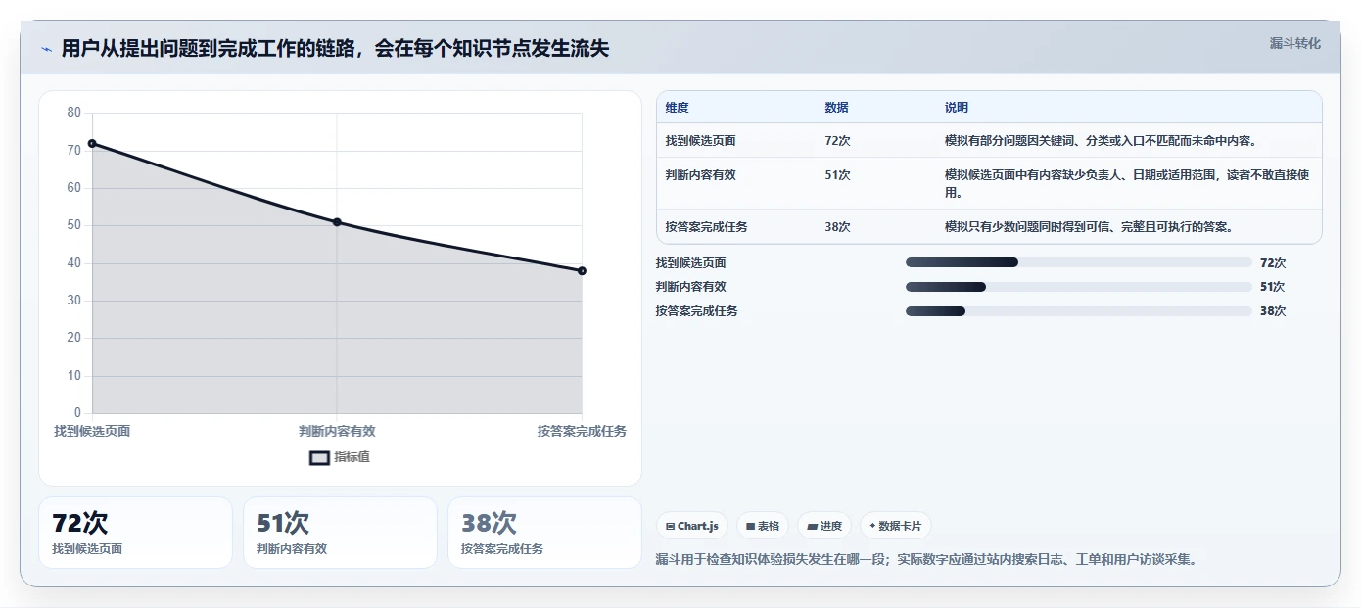The height and width of the screenshot is (608, 1361).
Task: Click x-axis label 找到候选页面 under the chart
Action: (92, 431)
